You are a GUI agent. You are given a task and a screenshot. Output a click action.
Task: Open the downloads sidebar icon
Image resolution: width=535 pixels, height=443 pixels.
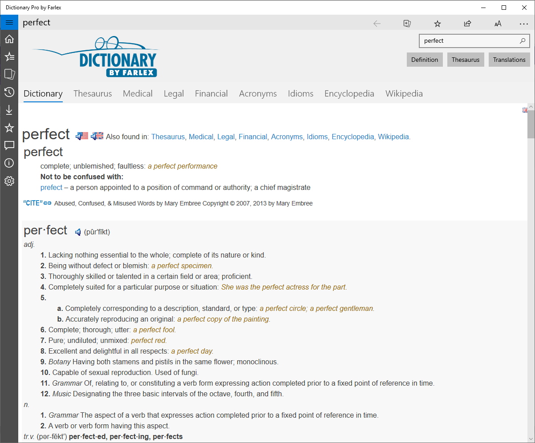pyautogui.click(x=9, y=110)
